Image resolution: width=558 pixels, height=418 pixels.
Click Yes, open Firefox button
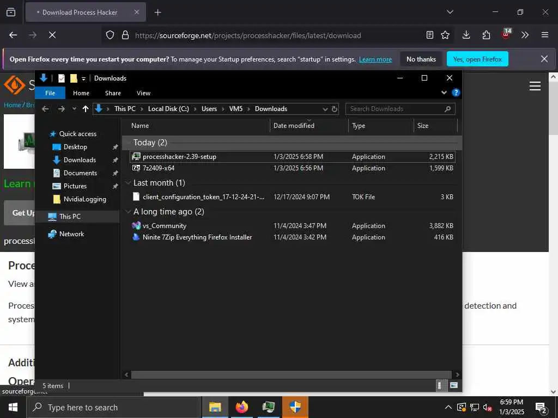(x=477, y=59)
